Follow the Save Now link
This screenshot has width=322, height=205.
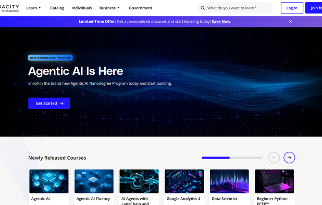pos(221,21)
